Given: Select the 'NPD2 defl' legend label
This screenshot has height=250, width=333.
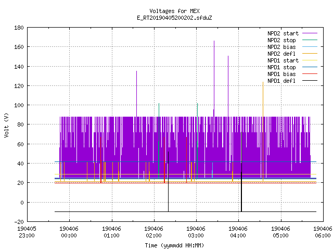Looking at the screenshot, I should point(281,54).
